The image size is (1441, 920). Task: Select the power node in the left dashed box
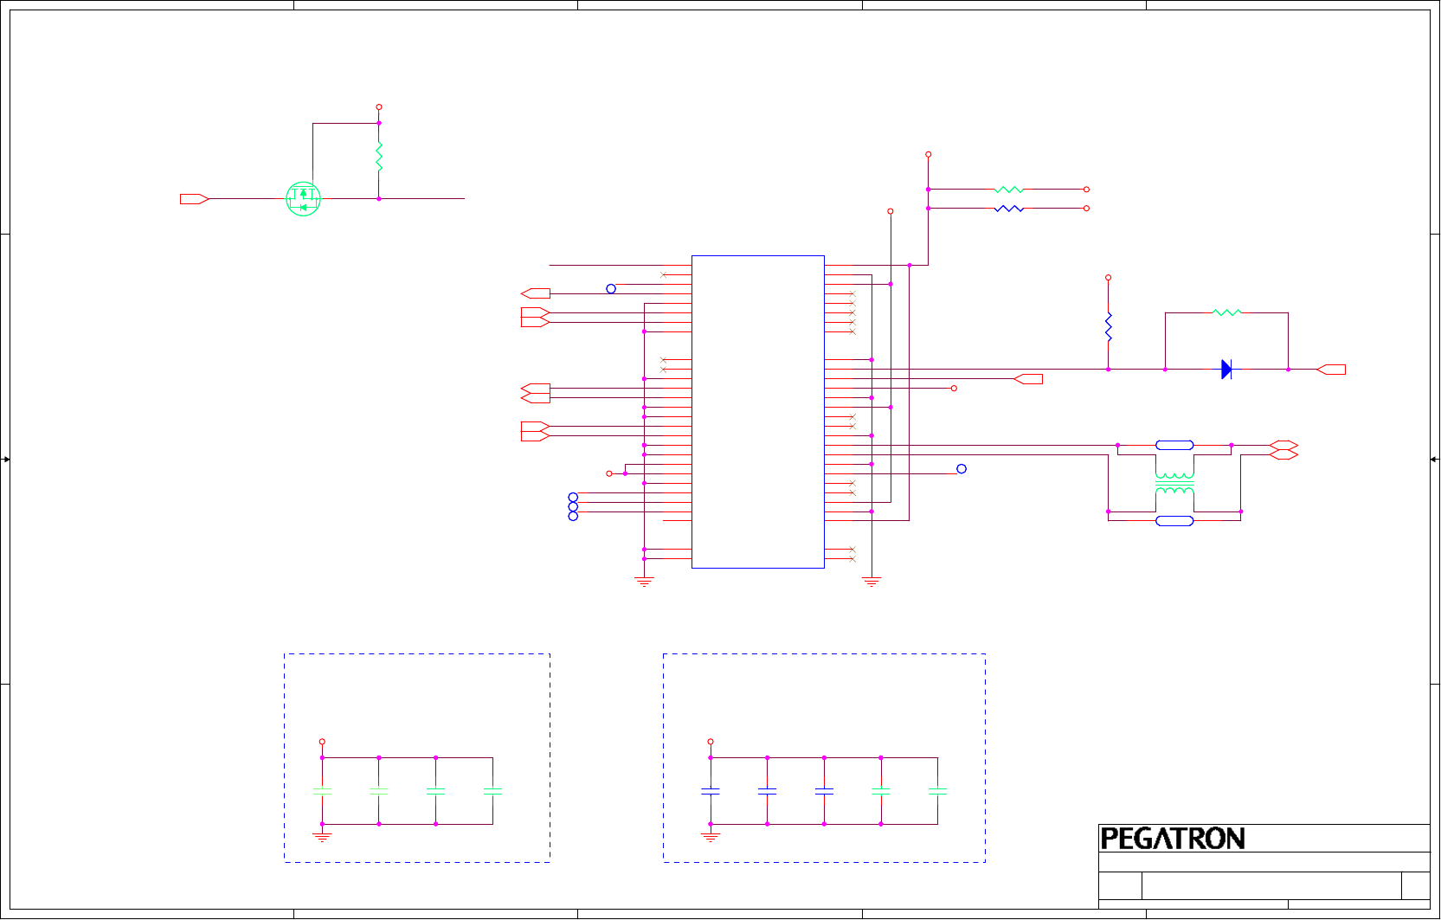(x=322, y=742)
